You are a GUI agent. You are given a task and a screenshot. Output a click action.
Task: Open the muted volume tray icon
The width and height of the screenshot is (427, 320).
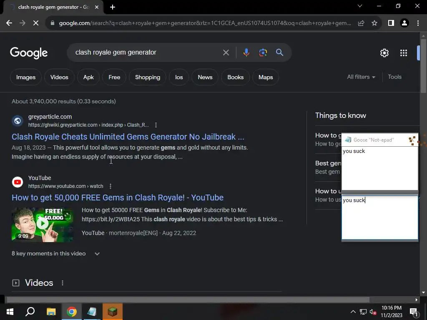[x=373, y=312]
